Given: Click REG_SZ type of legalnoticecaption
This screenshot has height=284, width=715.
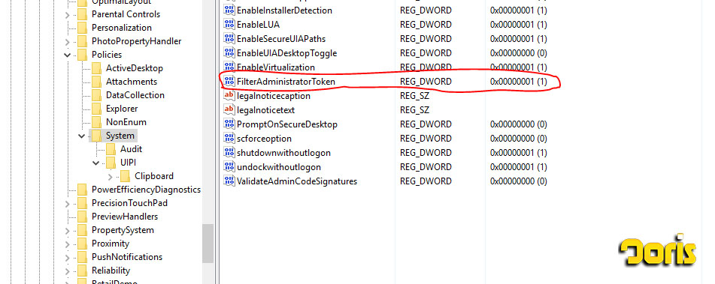Looking at the screenshot, I should 414,96.
